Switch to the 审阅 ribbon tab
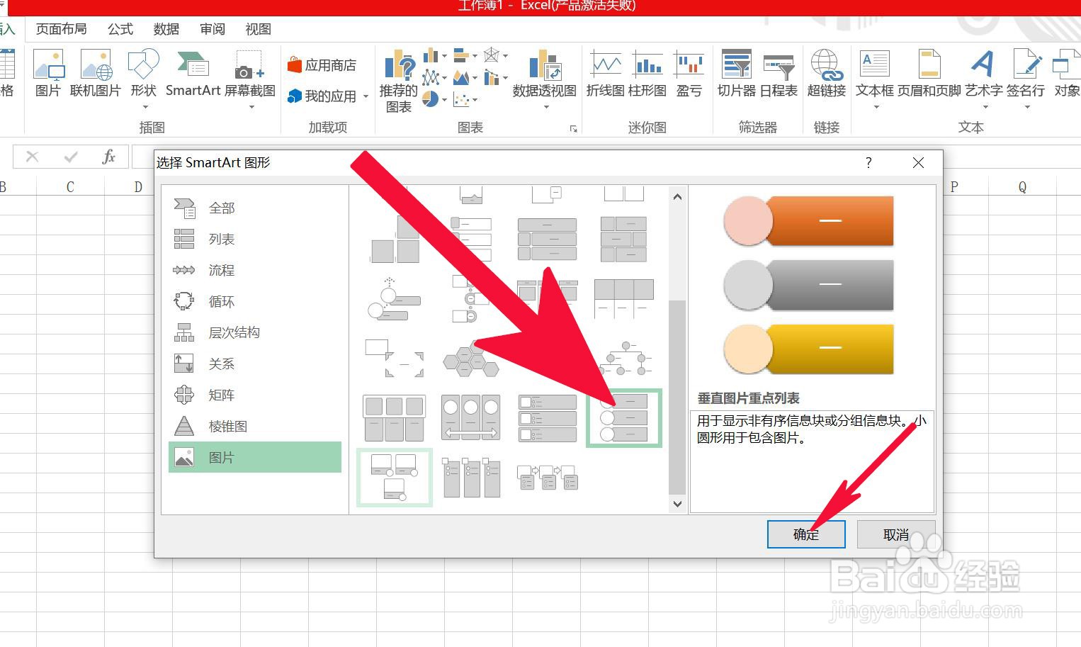This screenshot has height=647, width=1081. tap(212, 29)
